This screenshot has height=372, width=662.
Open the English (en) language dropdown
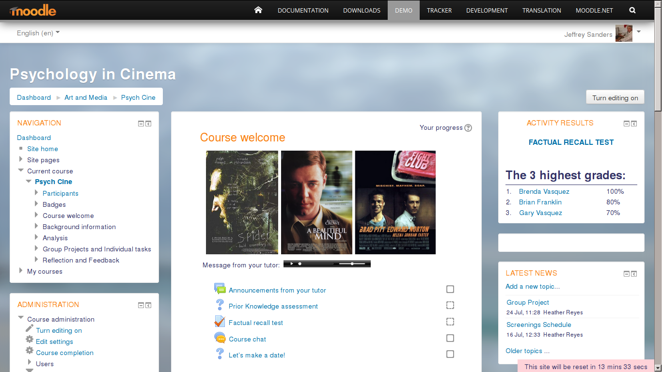(x=38, y=33)
